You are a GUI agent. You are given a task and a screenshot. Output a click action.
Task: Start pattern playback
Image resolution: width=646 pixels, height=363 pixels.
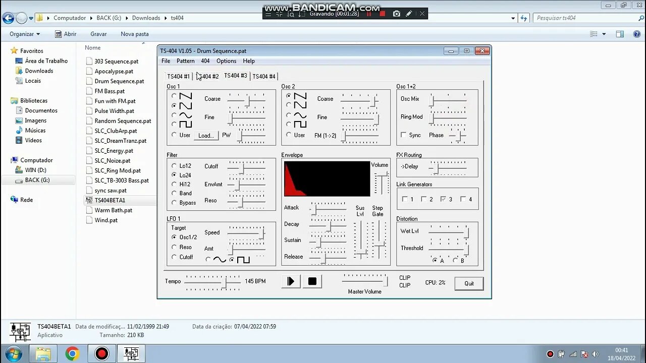(291, 281)
